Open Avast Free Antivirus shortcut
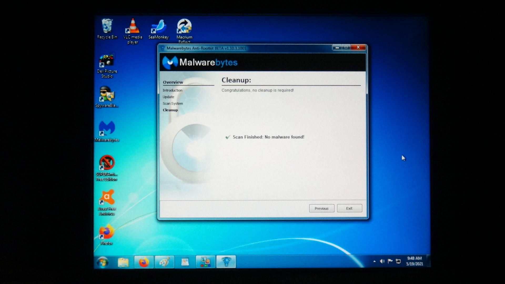The image size is (505, 284). (107, 202)
